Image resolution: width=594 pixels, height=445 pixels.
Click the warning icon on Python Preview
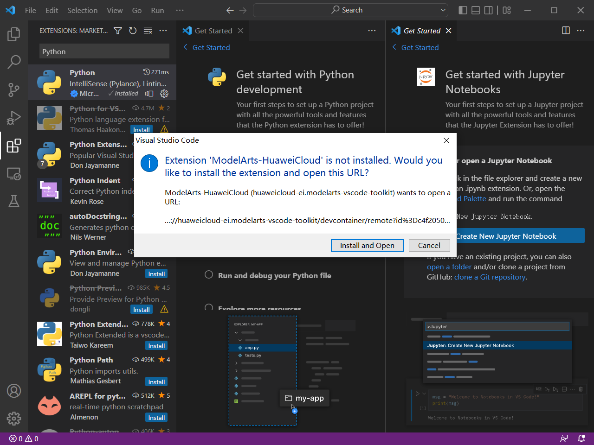pos(164,310)
